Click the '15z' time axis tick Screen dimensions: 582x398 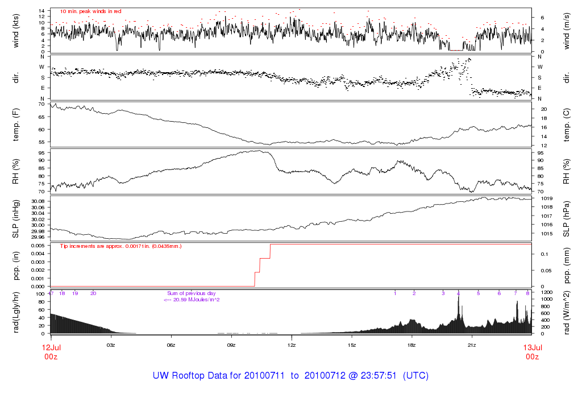pyautogui.click(x=351, y=345)
